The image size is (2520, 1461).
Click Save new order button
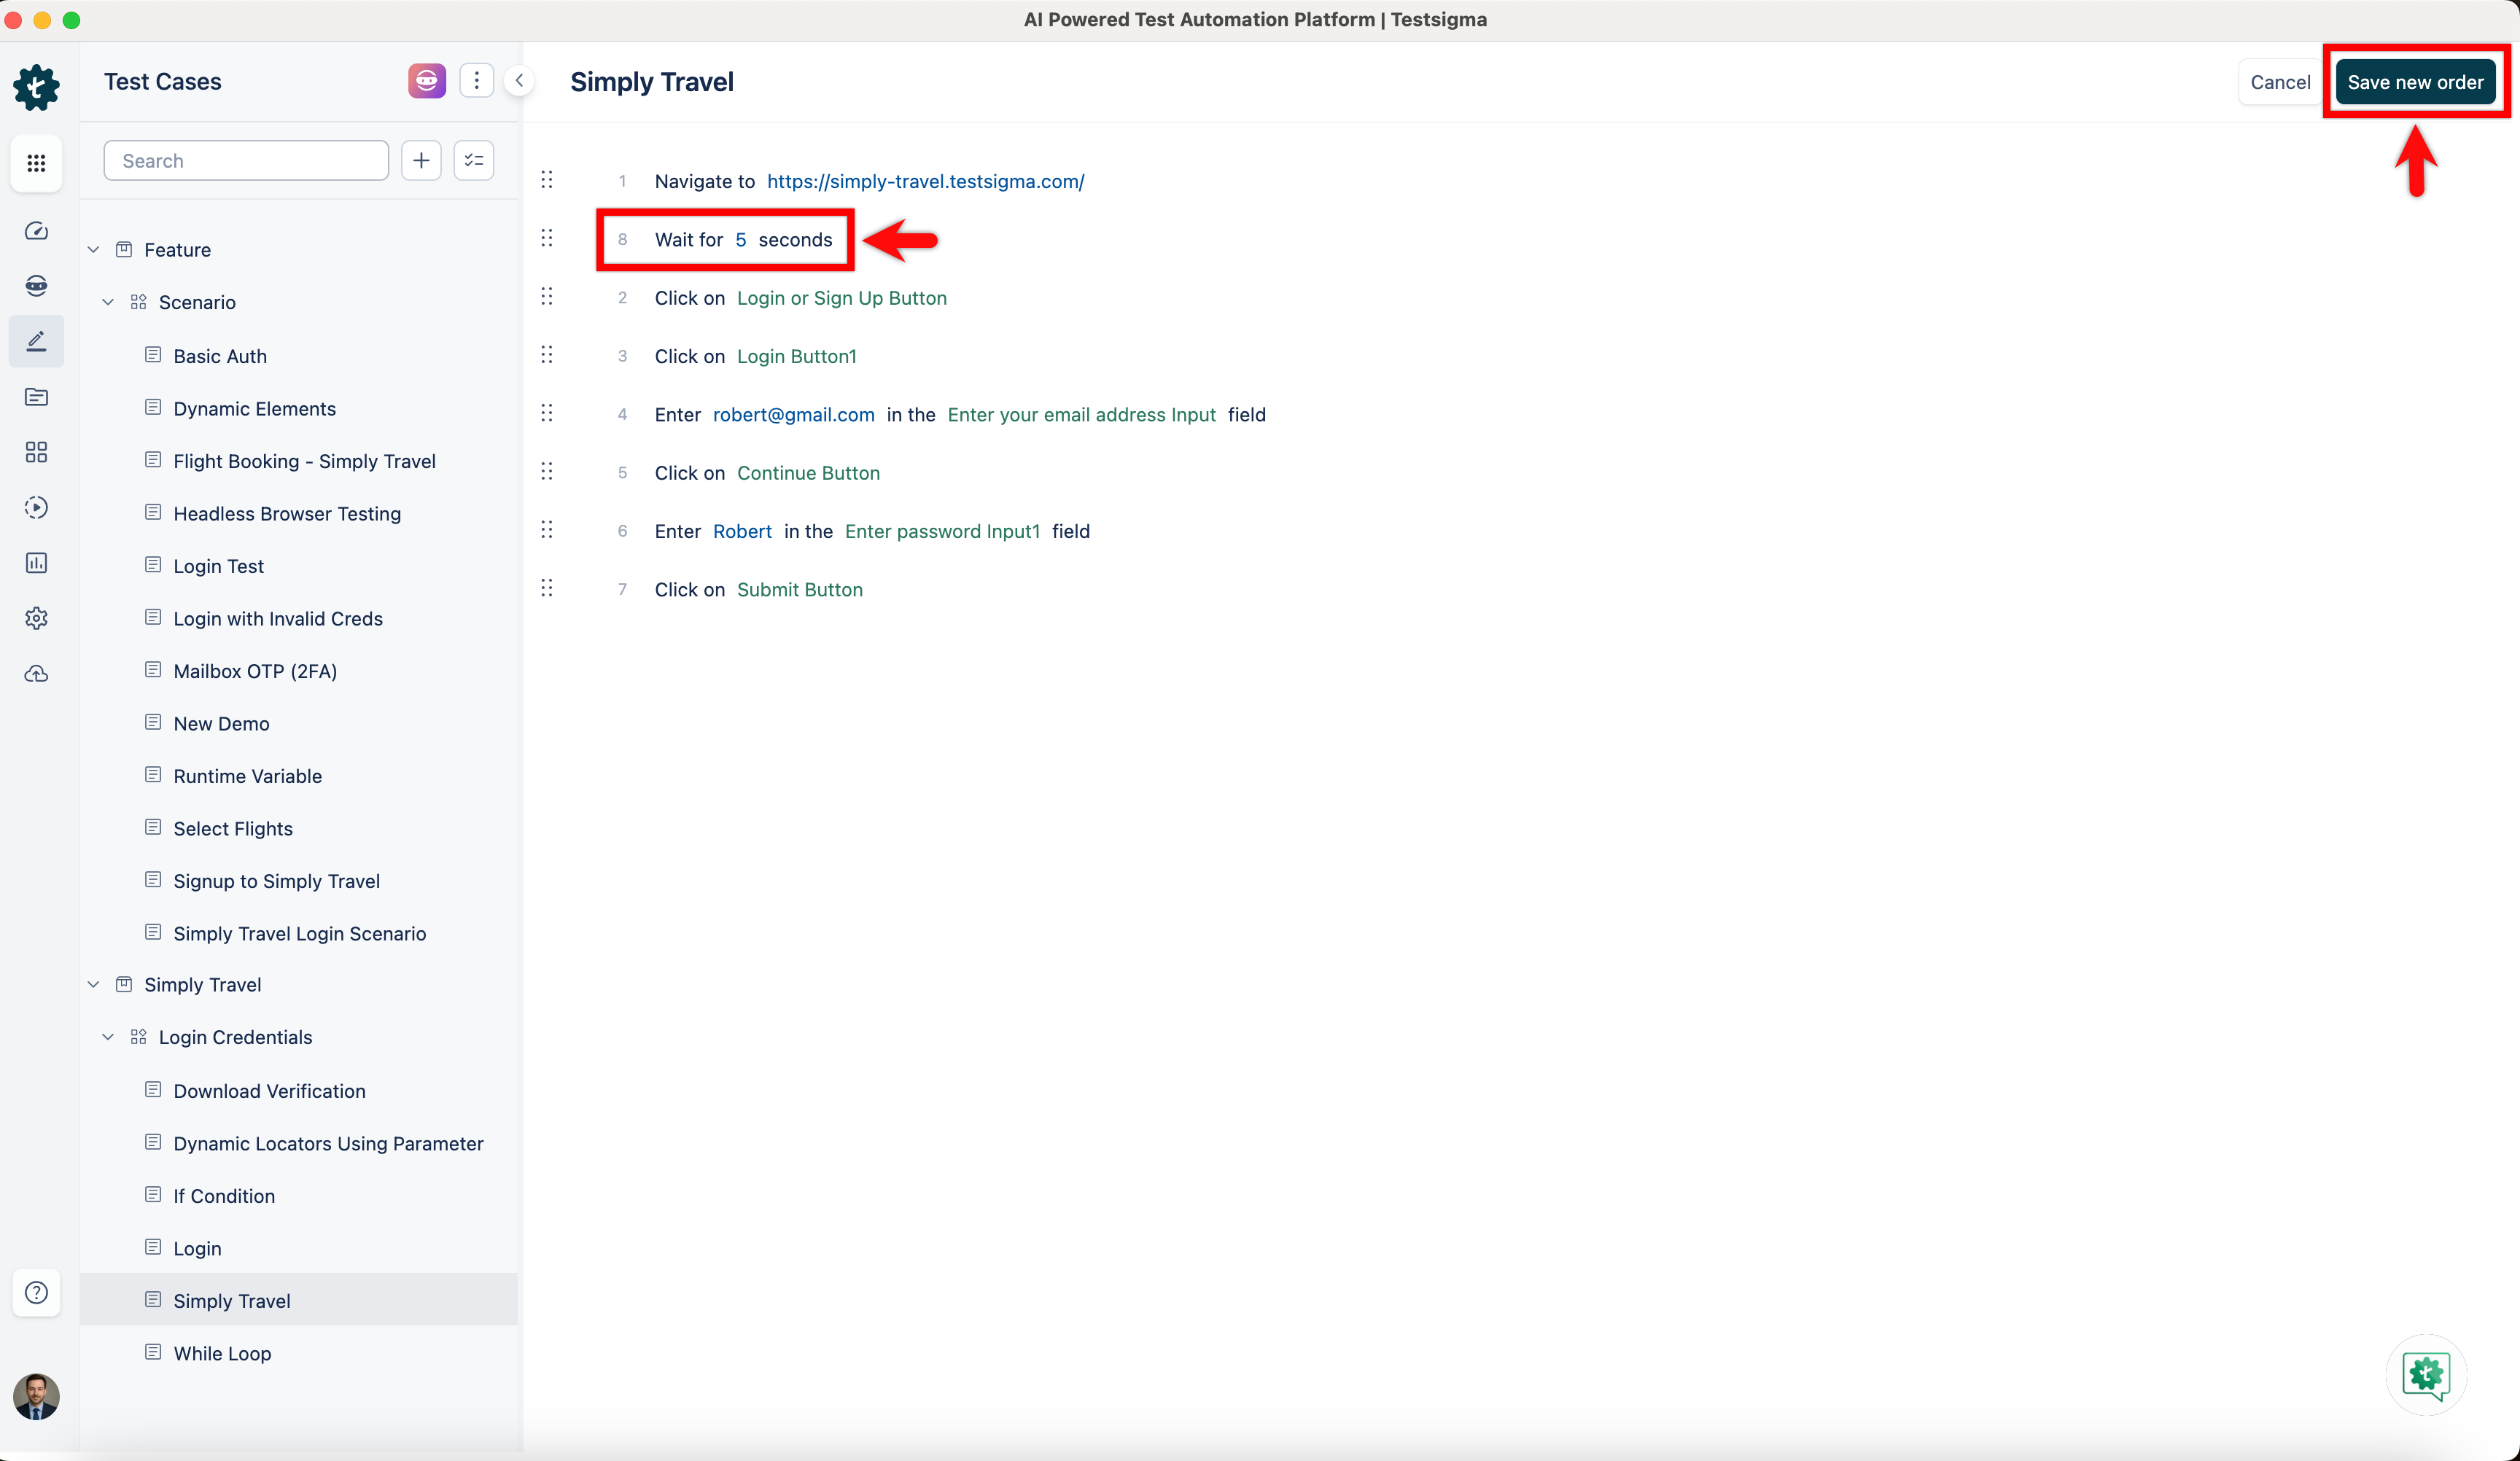[x=2415, y=82]
